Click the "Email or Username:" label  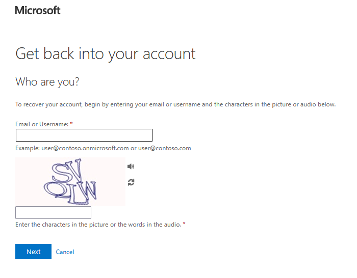pyautogui.click(x=42, y=124)
